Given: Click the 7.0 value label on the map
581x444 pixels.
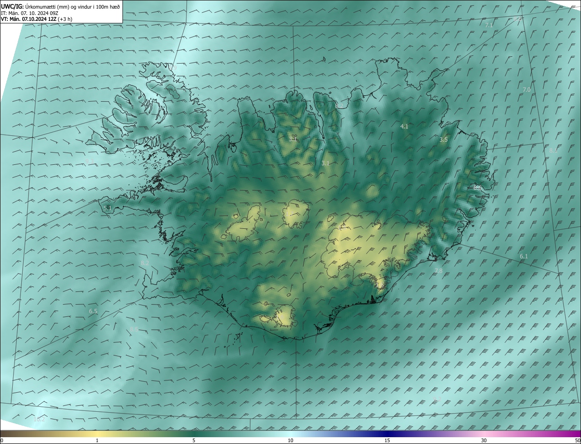Looking at the screenshot, I should (x=527, y=90).
